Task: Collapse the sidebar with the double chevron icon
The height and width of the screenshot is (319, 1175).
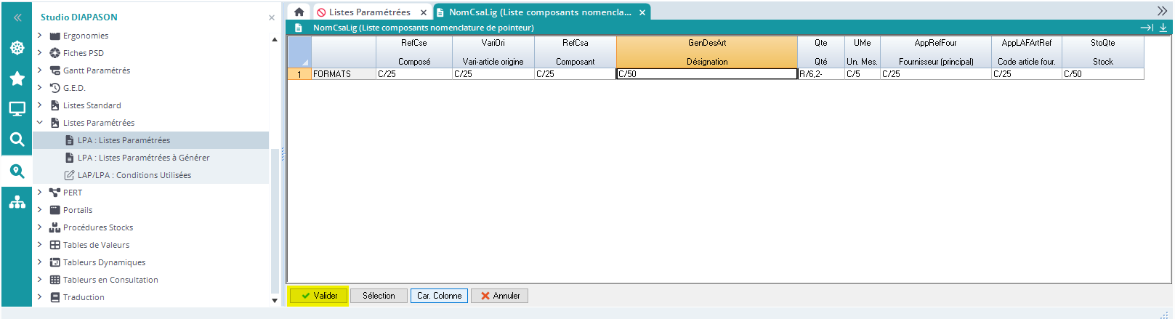Action: (17, 17)
